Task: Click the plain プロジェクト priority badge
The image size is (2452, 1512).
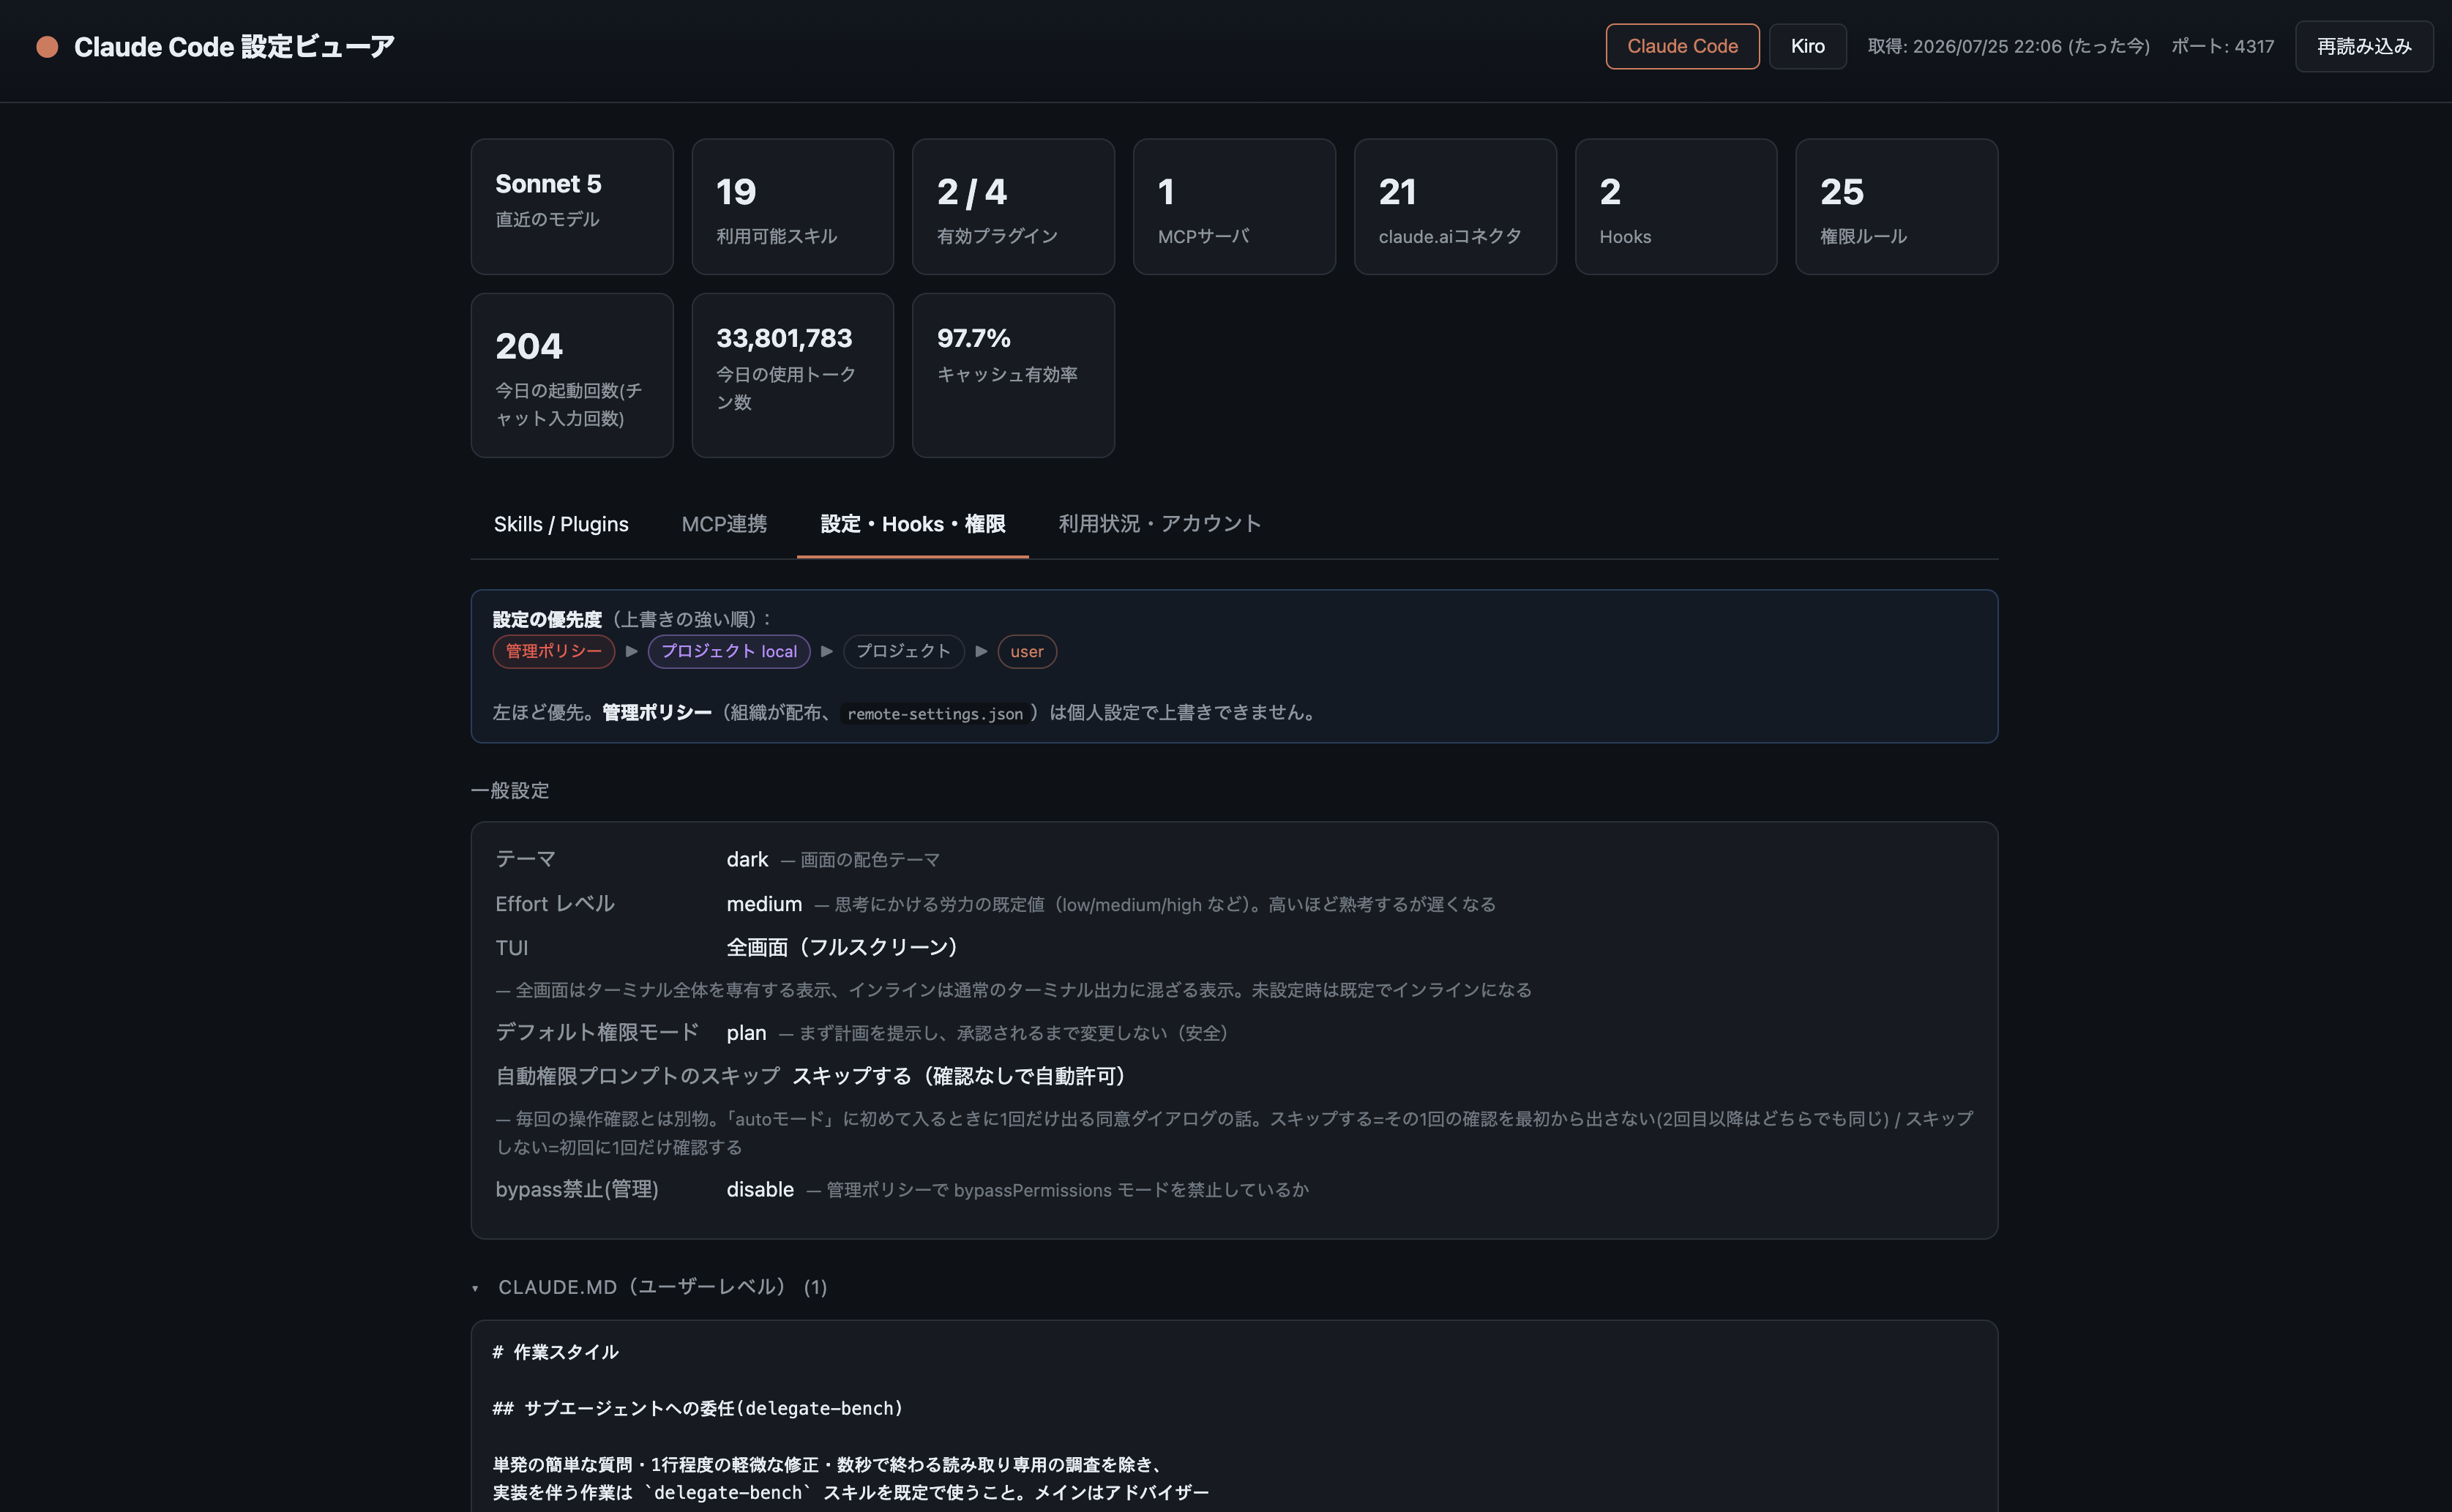Action: [903, 651]
